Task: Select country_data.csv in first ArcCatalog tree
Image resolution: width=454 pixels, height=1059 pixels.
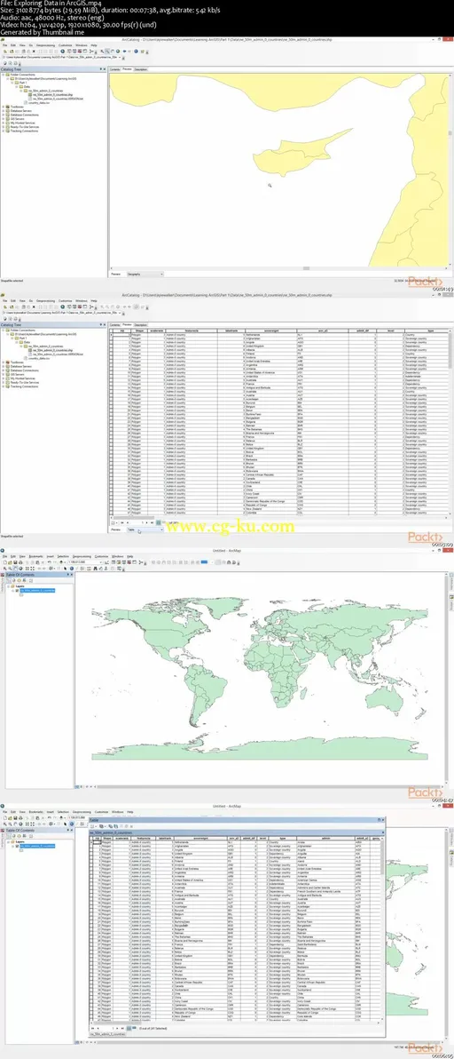Action: coord(39,103)
